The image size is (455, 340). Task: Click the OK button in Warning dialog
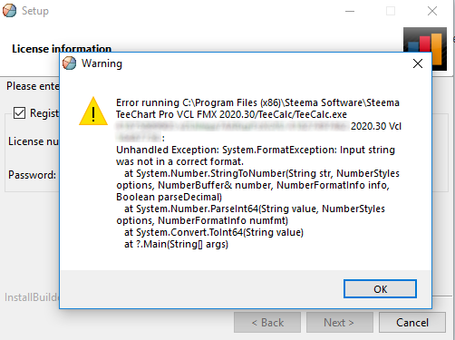(380, 289)
